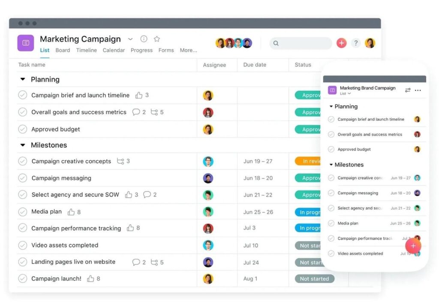
Task: Switch to the Timeline tab
Action: (x=86, y=50)
